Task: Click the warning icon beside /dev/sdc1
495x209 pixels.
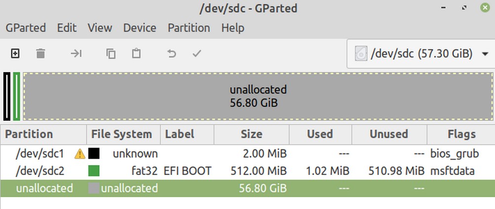Action: coord(80,154)
